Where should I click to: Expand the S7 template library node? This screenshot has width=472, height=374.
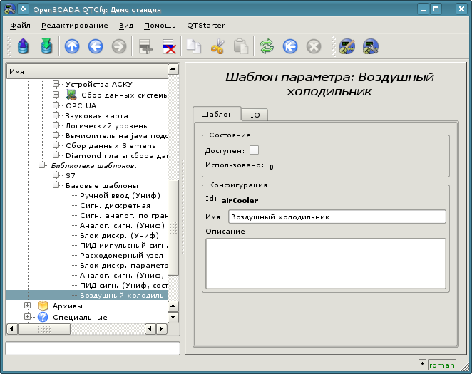pos(56,175)
